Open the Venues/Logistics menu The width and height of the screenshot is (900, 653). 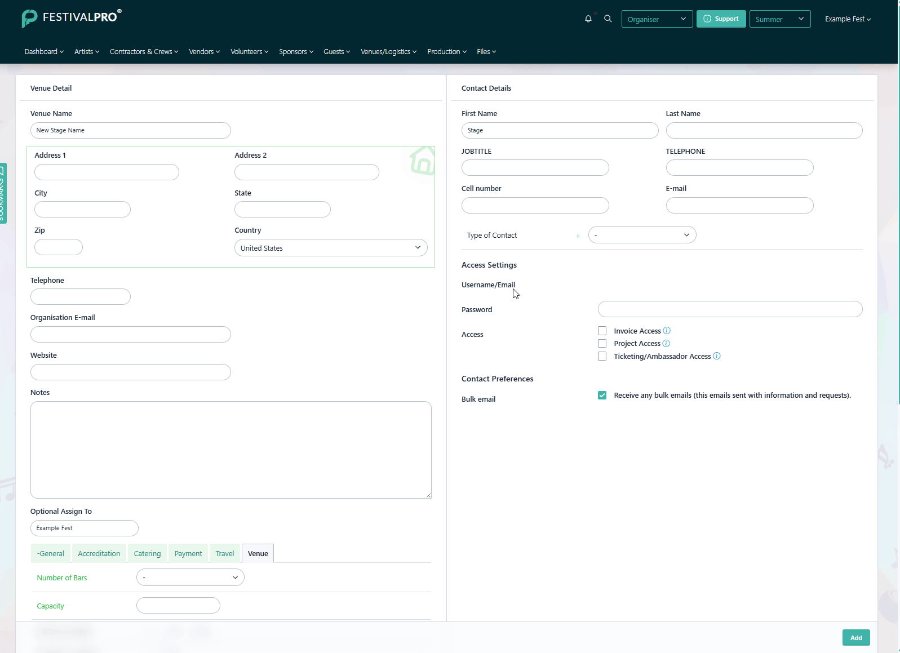[x=389, y=52]
